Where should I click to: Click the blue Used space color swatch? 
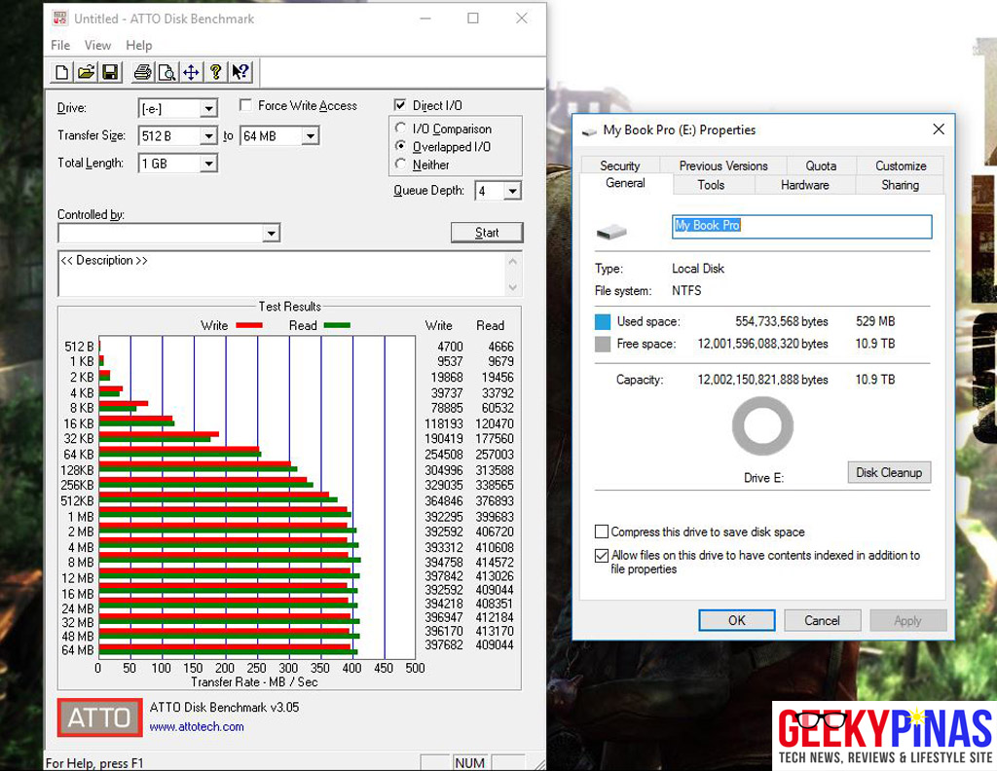602,321
